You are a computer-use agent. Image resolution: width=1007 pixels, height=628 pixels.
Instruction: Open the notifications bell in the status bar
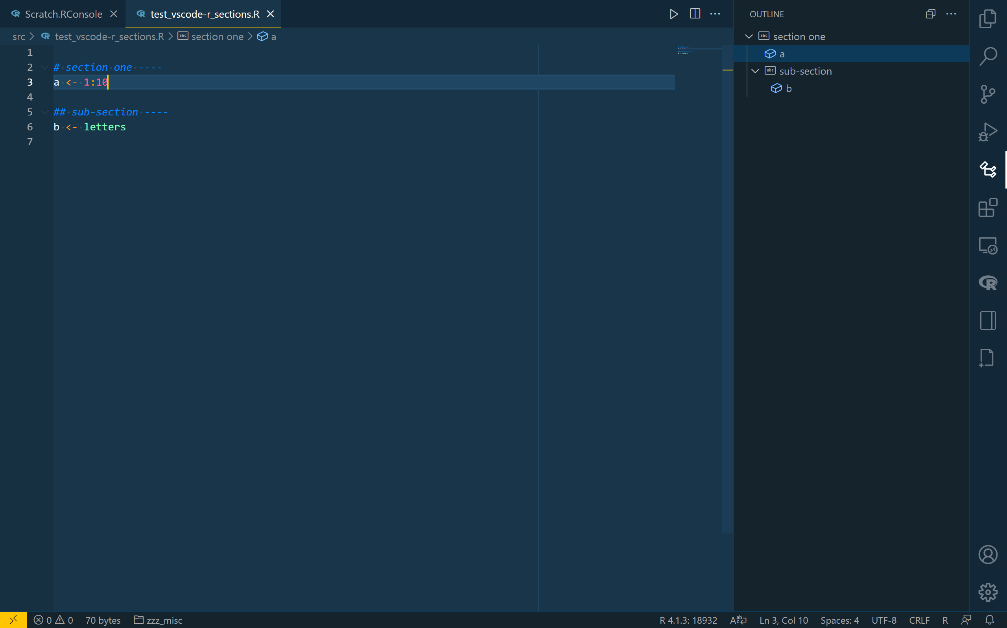tap(990, 620)
